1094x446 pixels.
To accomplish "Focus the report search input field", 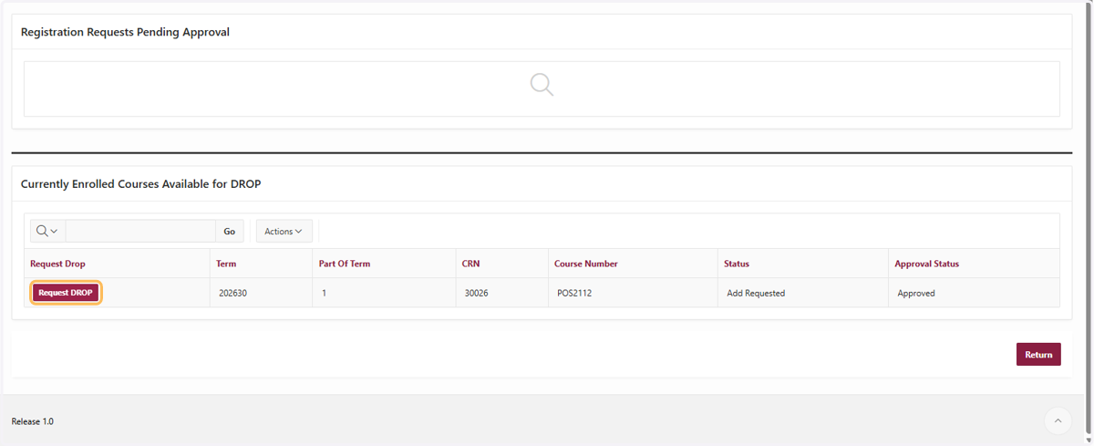I will [140, 232].
